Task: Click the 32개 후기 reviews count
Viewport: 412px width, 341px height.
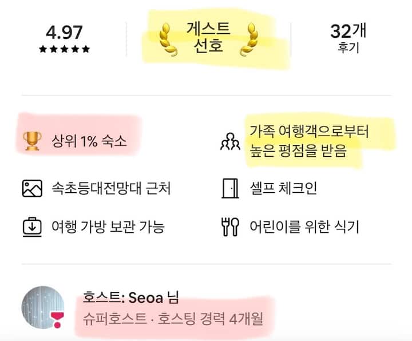Action: [347, 38]
